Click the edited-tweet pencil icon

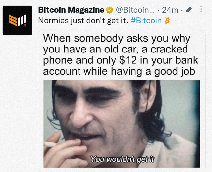point(189,10)
